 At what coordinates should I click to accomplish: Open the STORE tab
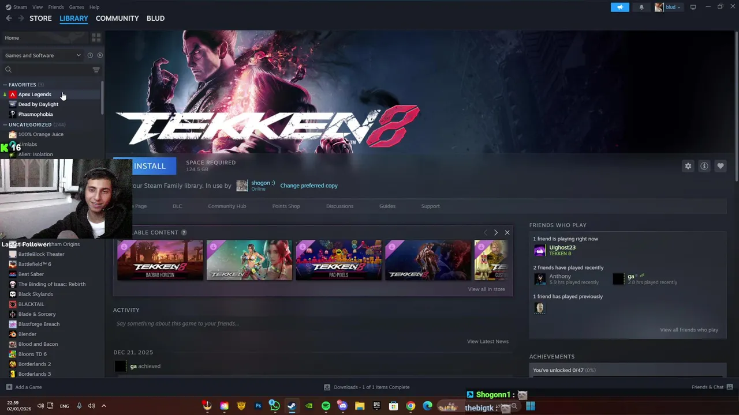(x=40, y=18)
